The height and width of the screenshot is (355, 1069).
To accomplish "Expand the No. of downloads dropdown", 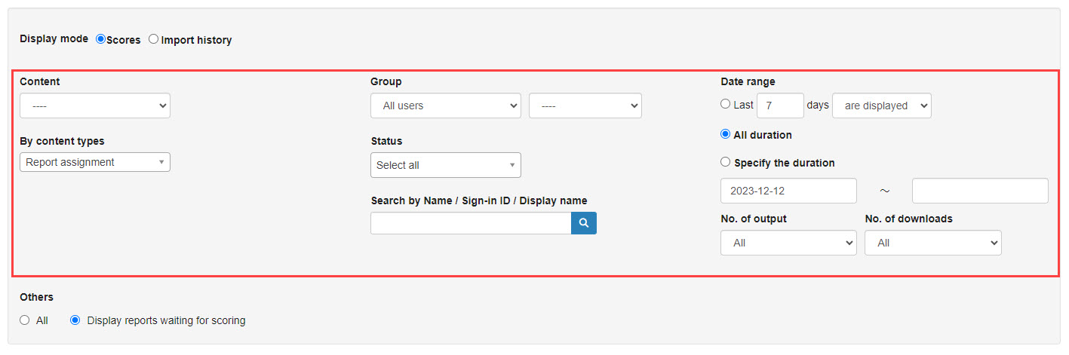I will [x=932, y=243].
